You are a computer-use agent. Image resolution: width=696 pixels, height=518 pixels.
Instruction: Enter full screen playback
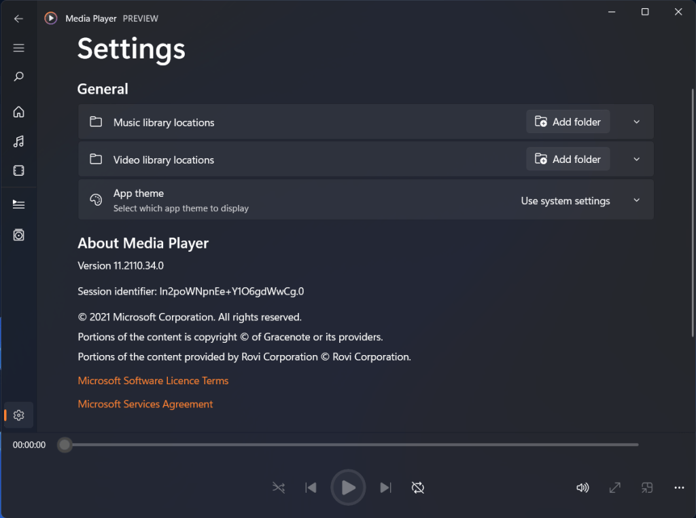click(x=614, y=487)
